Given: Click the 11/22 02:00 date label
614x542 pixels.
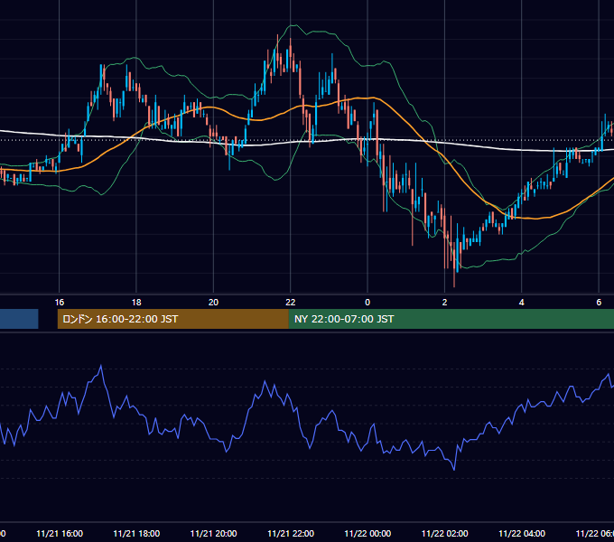Looking at the screenshot, I should pos(444,533).
